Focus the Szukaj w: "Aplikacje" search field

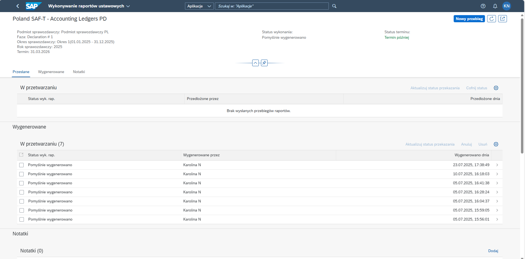(x=272, y=6)
